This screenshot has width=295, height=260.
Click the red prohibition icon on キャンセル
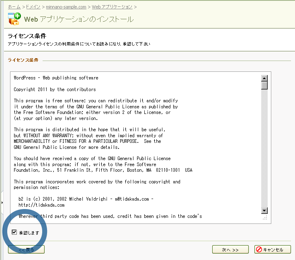[x=259, y=250]
